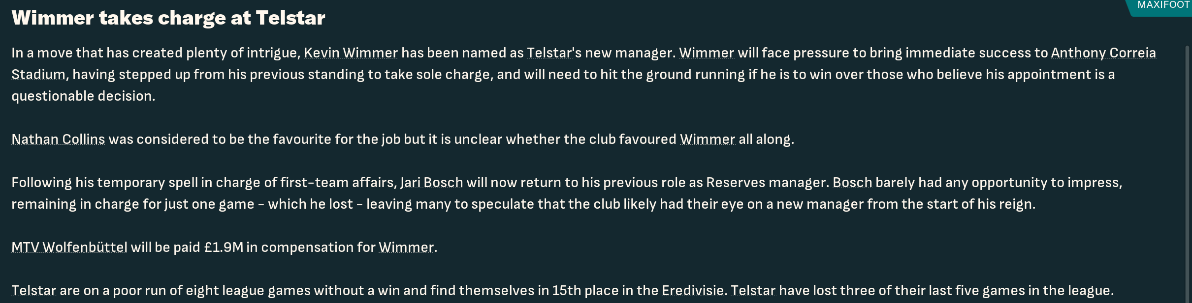1192x303 pixels.
Task: Click Telstar link before 'have lost three'
Action: coord(753,291)
